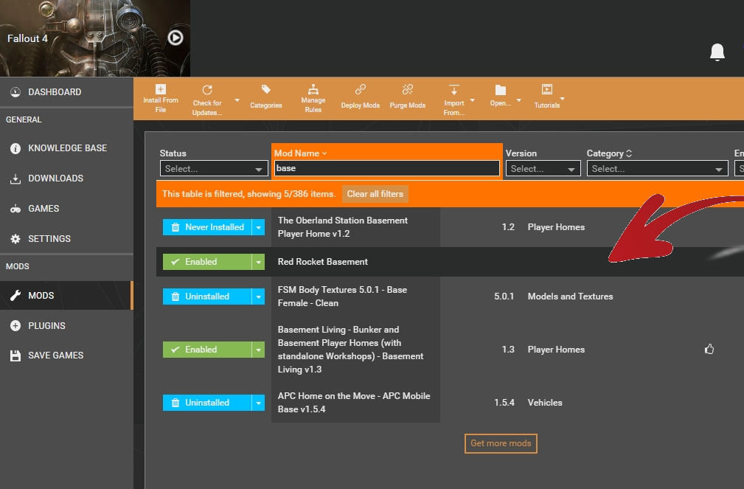The width and height of the screenshot is (744, 489).
Task: Endorse Basement Living with the thumbs-up icon
Action: pos(709,349)
